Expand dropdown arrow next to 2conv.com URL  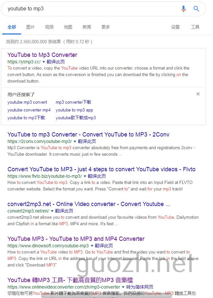pyautogui.click(x=75, y=142)
